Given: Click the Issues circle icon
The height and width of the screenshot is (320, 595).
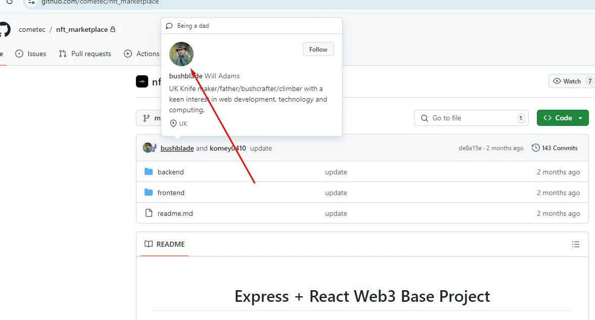Looking at the screenshot, I should (19, 54).
